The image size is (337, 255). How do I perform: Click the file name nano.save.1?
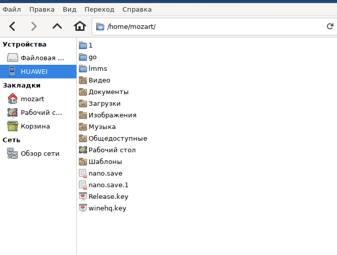(x=108, y=185)
